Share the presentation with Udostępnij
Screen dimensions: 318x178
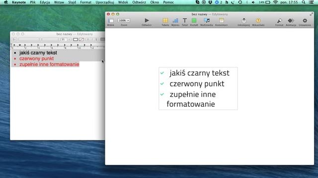tap(244, 22)
